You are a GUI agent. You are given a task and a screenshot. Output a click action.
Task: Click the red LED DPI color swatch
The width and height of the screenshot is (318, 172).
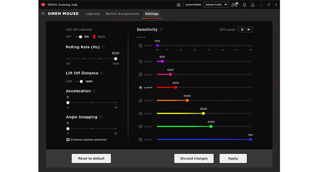click(x=94, y=37)
